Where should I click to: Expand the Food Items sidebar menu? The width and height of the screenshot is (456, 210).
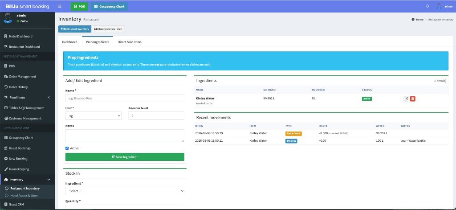27,98
